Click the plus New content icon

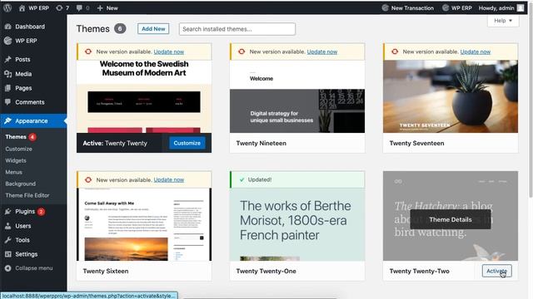(x=100, y=7)
